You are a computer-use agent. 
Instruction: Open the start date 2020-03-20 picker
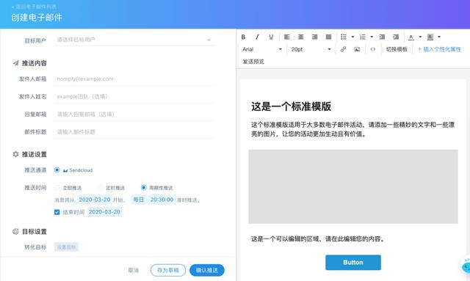point(95,200)
